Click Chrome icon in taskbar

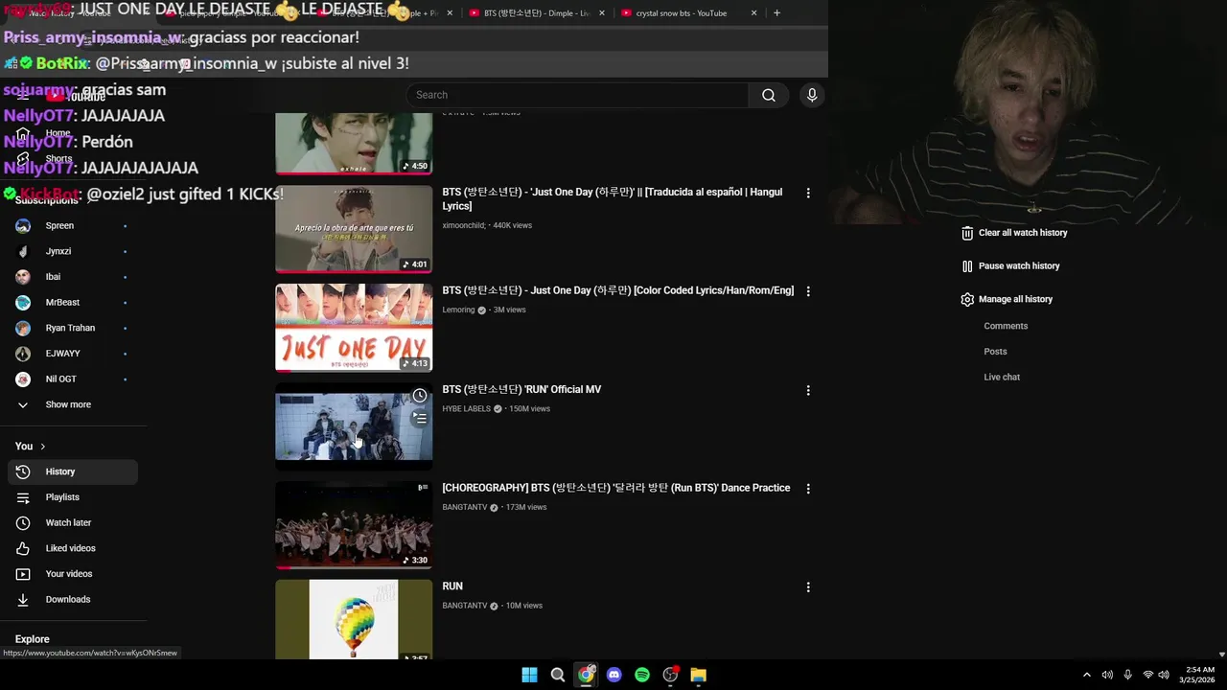(586, 675)
